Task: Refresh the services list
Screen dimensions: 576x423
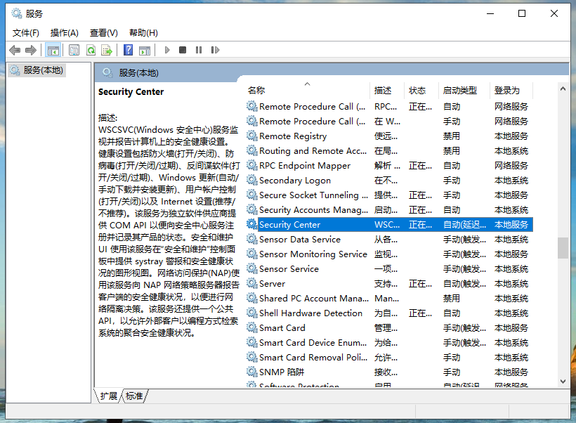Action: 91,50
